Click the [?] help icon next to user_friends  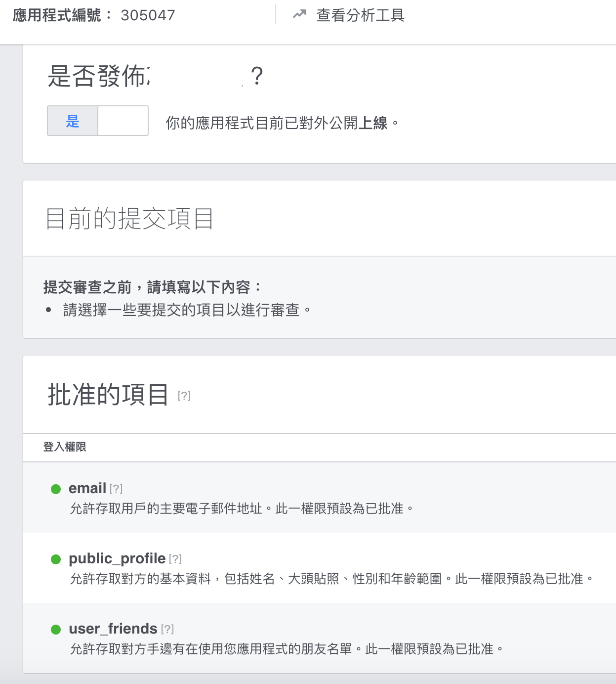(167, 629)
